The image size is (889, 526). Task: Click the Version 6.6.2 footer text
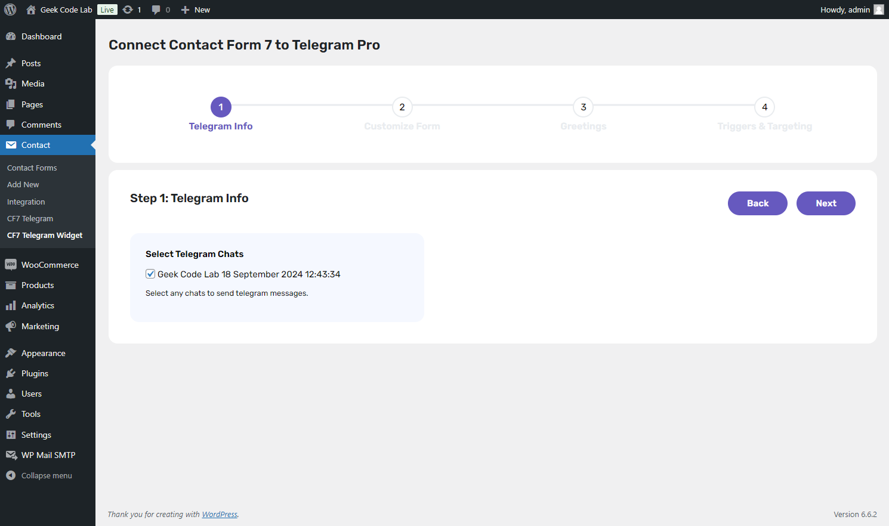point(855,514)
